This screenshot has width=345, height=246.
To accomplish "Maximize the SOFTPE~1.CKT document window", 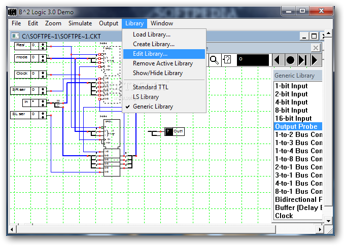I will (314, 36).
